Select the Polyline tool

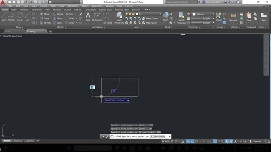point(11,17)
